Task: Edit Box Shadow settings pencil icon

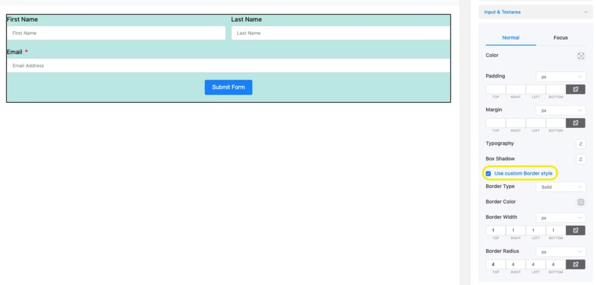Action: (x=580, y=159)
